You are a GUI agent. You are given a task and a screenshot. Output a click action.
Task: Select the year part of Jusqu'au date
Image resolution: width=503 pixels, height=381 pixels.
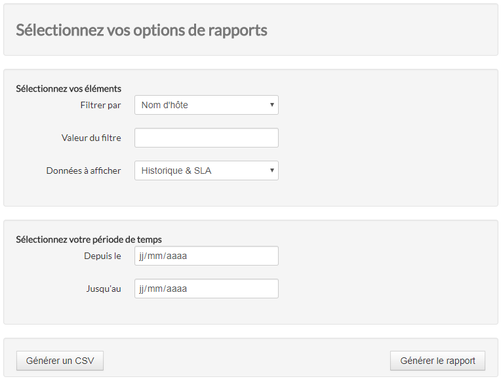[x=177, y=289]
